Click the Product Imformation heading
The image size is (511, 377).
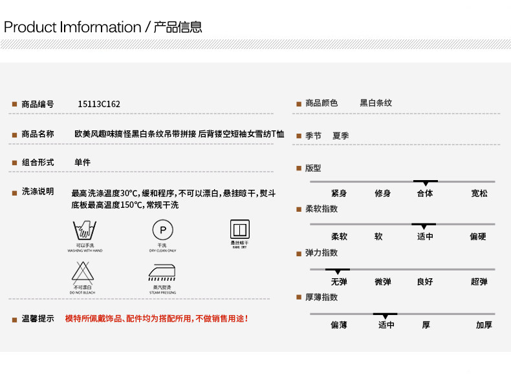pyautogui.click(x=72, y=27)
